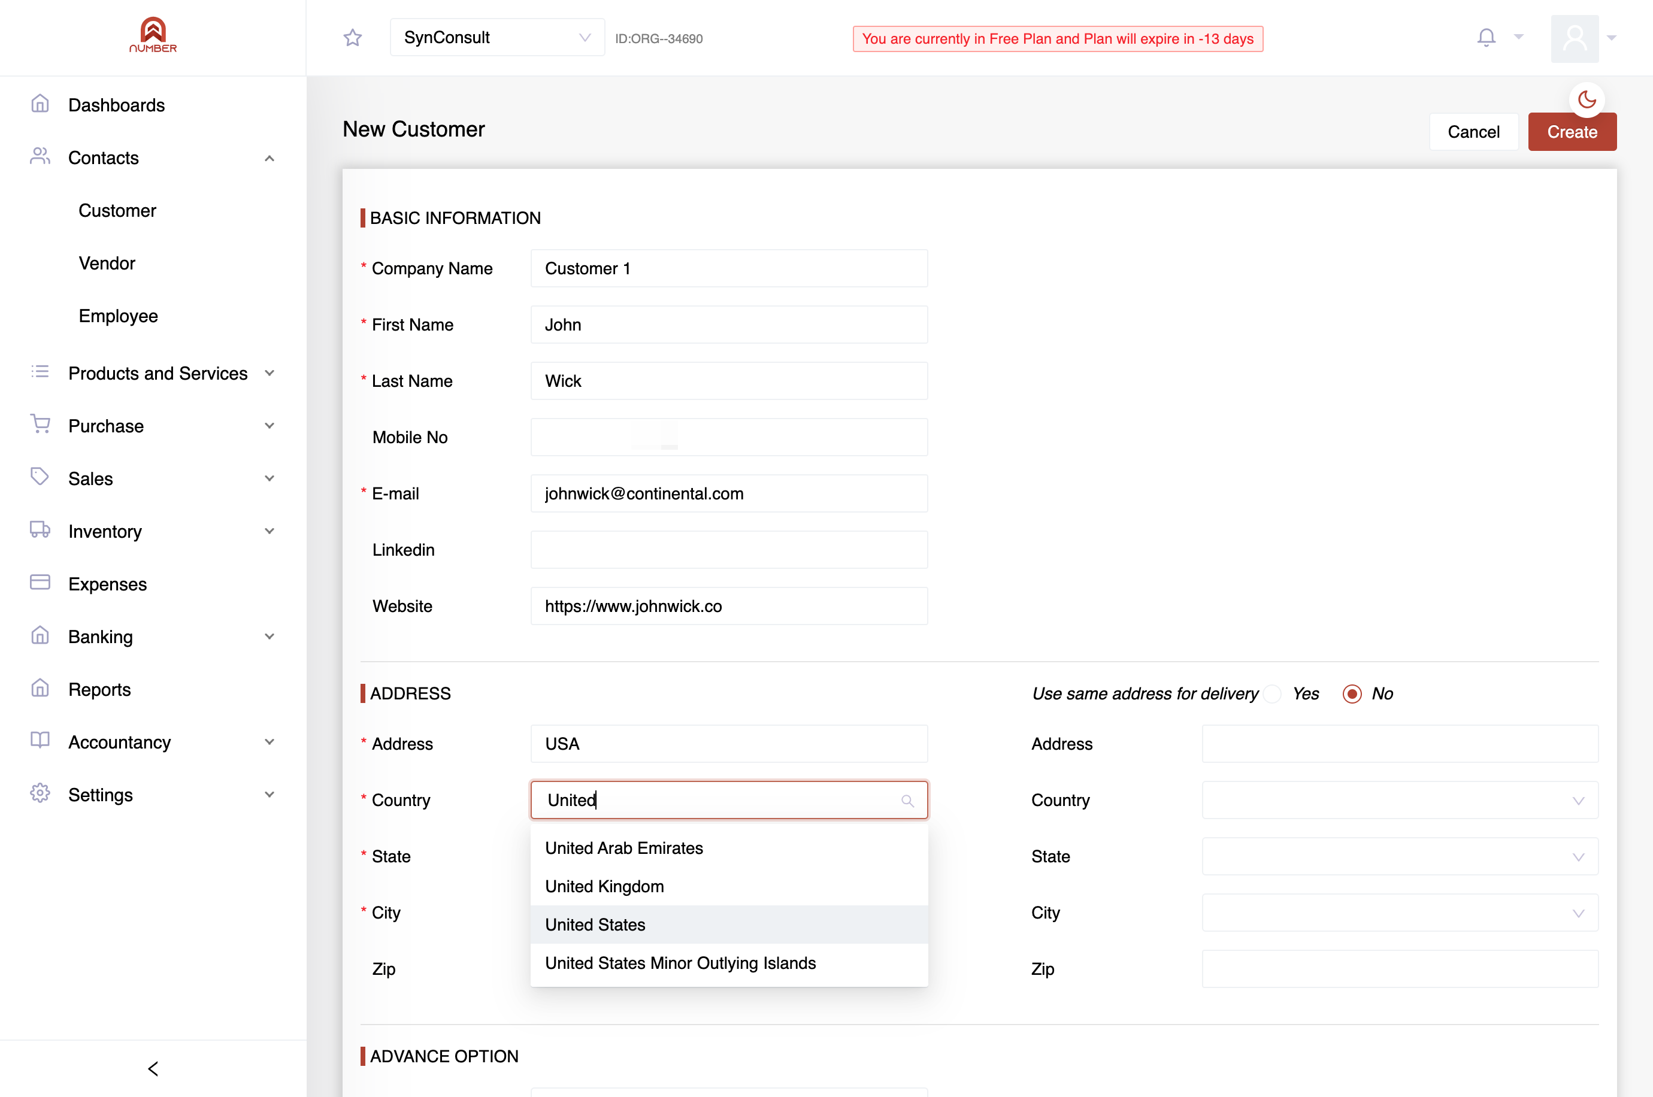
Task: Click the Number app logo
Action: coord(153,35)
